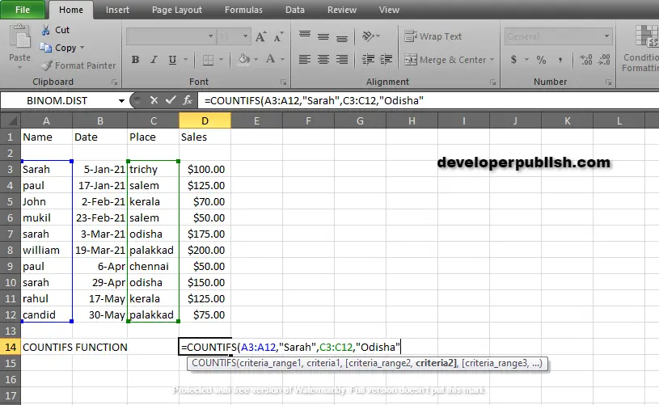Click the Borders icon

[x=208, y=60]
